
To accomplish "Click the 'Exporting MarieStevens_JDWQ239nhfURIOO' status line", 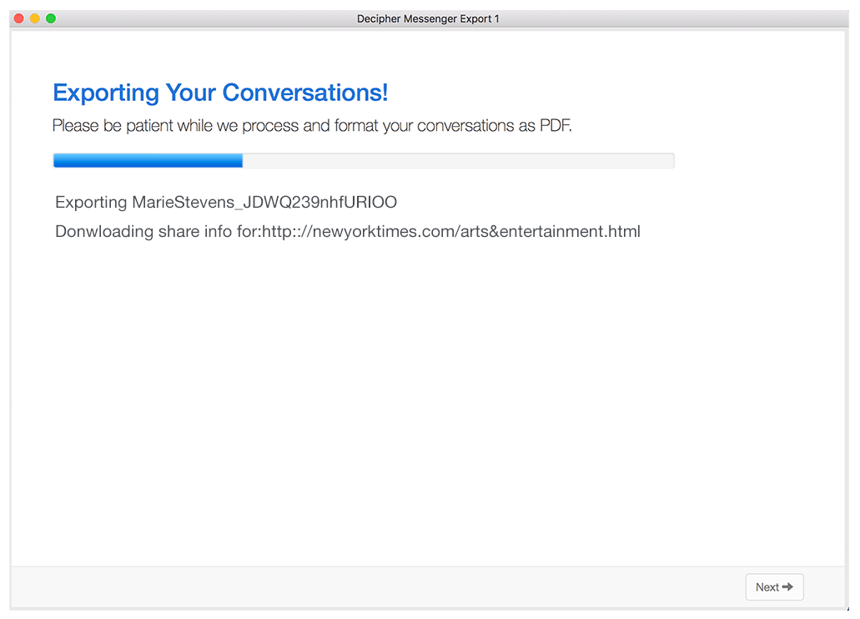I will click(226, 203).
